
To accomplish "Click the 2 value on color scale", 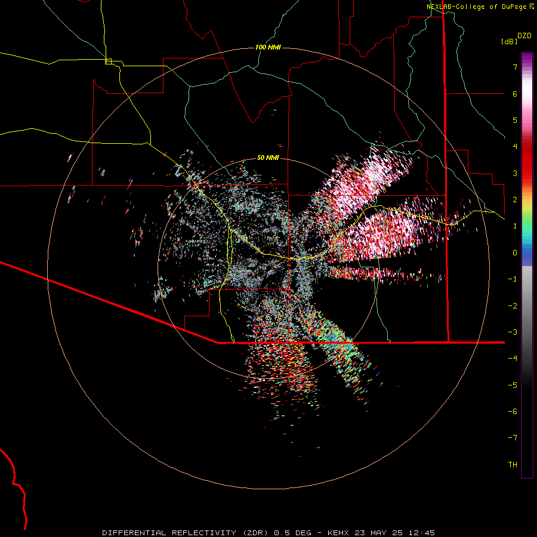I will click(x=515, y=200).
